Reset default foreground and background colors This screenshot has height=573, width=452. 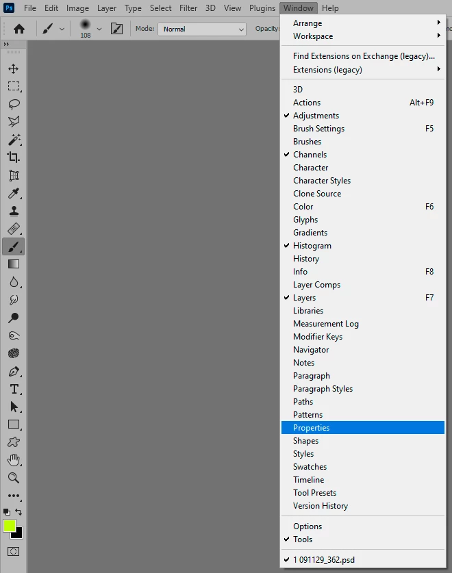7,512
